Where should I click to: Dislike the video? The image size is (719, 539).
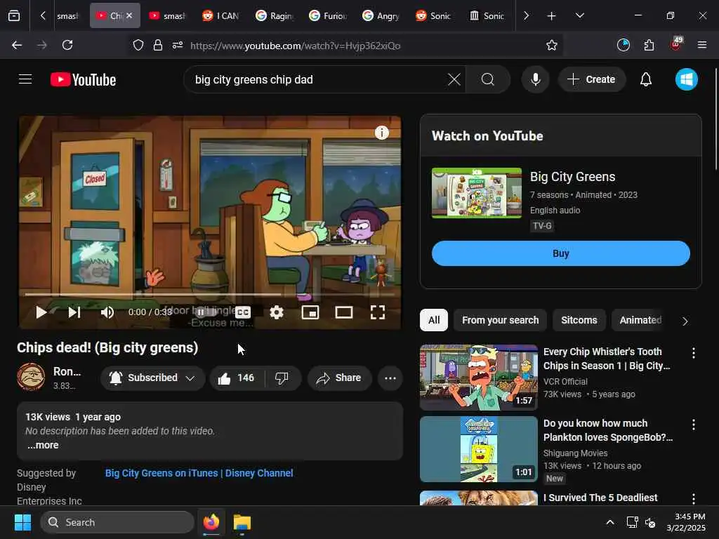click(282, 378)
